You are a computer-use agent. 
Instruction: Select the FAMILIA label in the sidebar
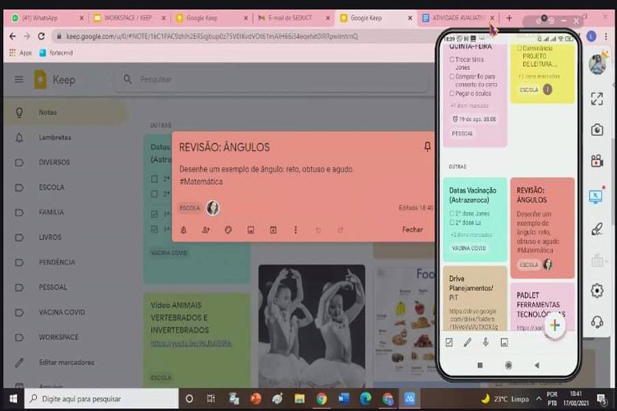[65, 212]
